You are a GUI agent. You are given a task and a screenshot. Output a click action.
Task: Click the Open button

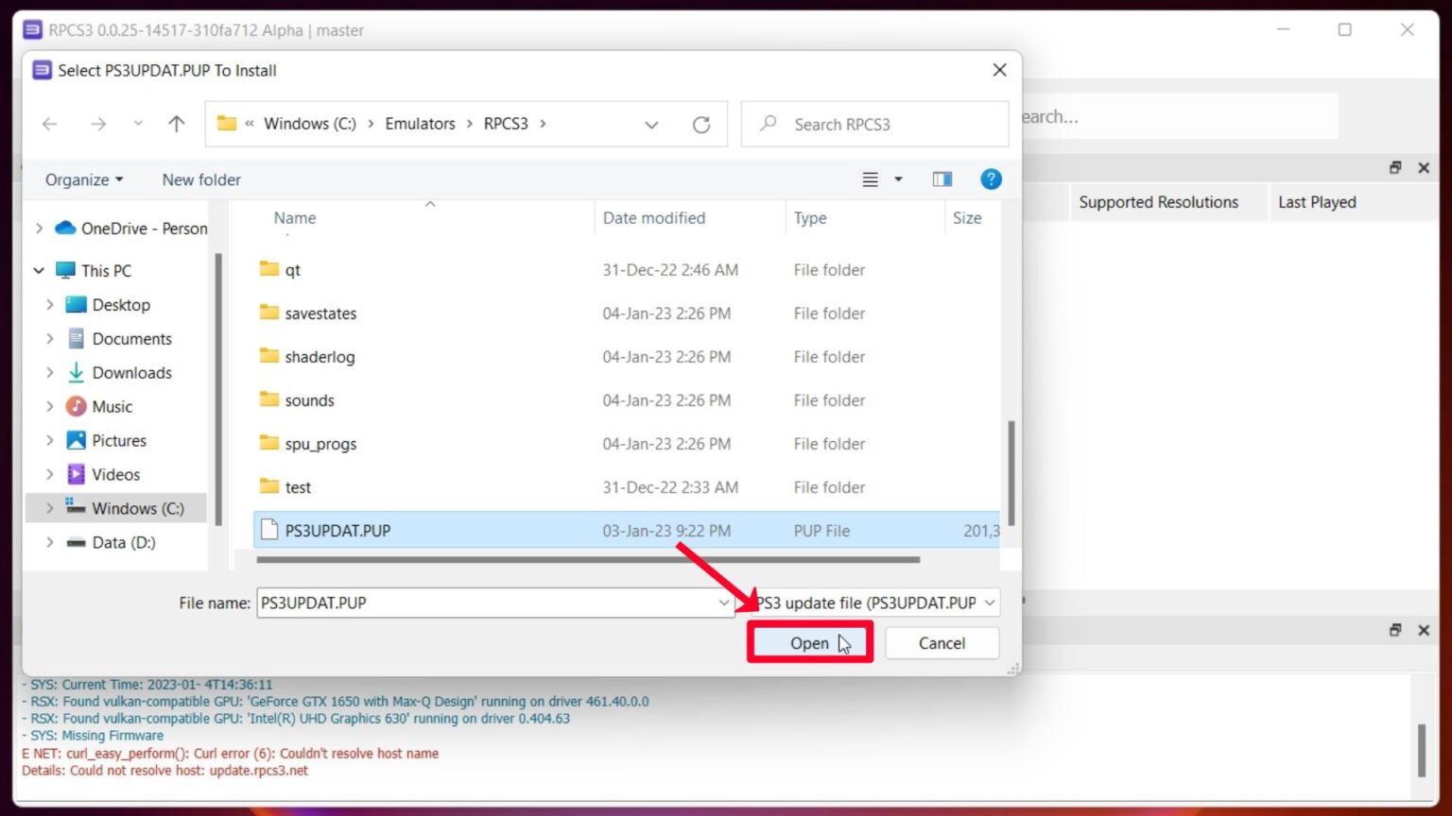pos(809,643)
